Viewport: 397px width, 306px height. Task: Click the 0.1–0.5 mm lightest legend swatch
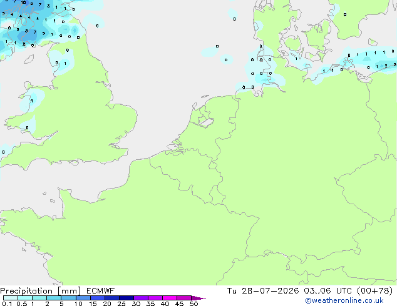coord(11,298)
